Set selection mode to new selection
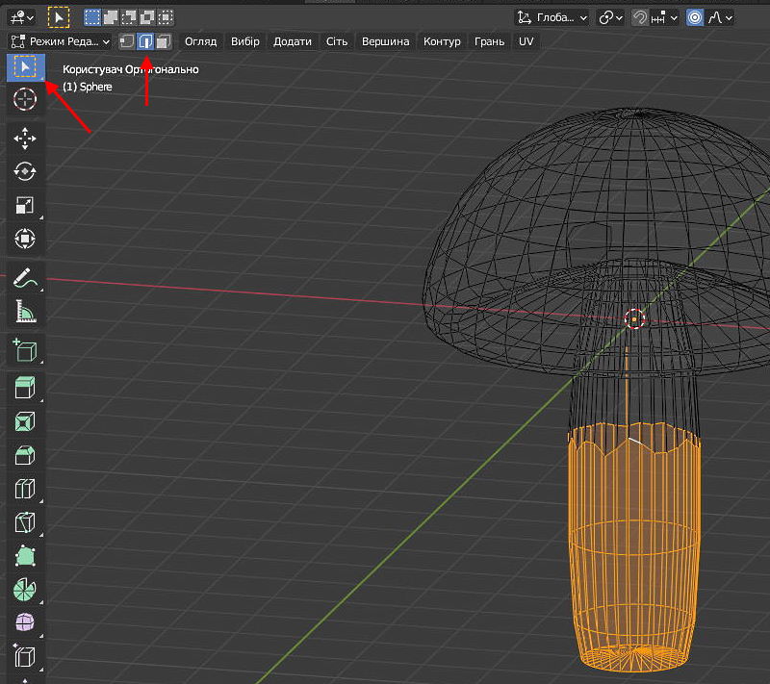770x684 pixels. tap(91, 17)
